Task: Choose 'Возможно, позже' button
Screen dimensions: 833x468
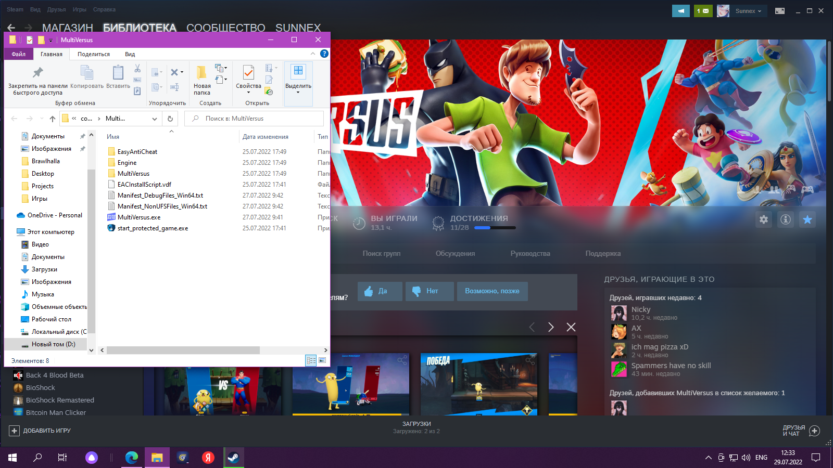Action: tap(492, 291)
